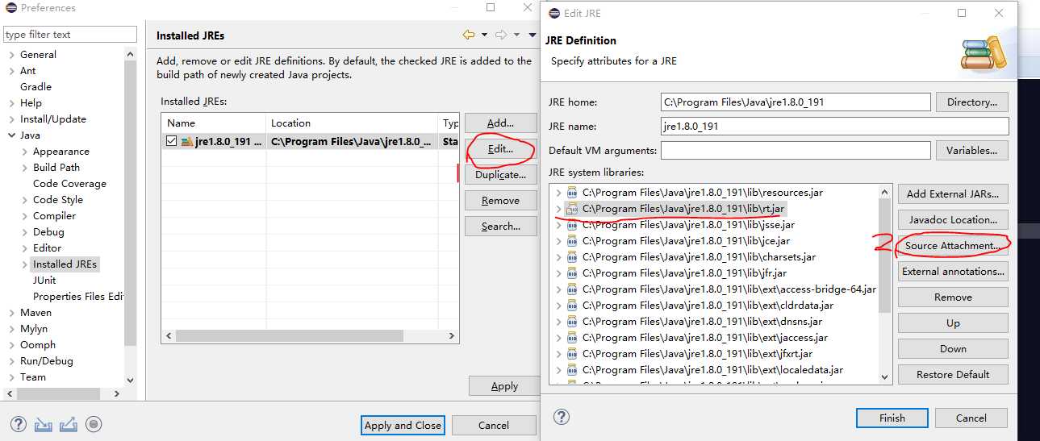Select Mylyn in the preferences tree
Screen dimensions: 1040x441
[x=34, y=329]
